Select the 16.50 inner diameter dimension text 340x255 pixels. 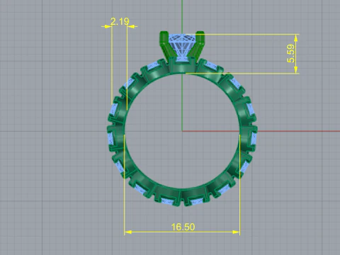pyautogui.click(x=183, y=227)
